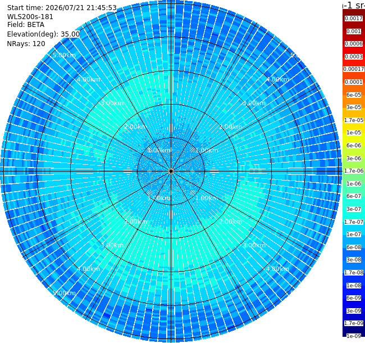Image resolution: width=365 pixels, height=343 pixels.
Task: Pick the 1e-06 colorbar level
Action: coord(354,184)
